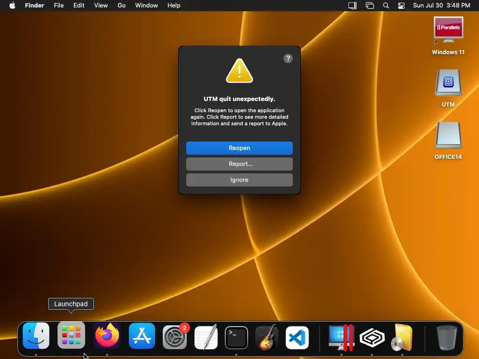The height and width of the screenshot is (359, 479).
Task: Click the yellow warning triangle icon
Action: click(239, 71)
